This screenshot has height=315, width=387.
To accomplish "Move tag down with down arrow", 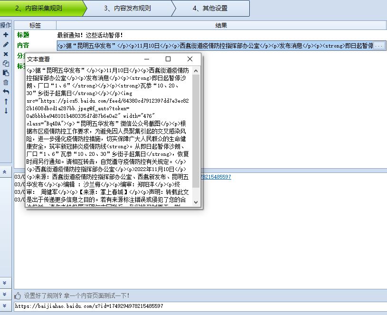I will tap(6, 111).
